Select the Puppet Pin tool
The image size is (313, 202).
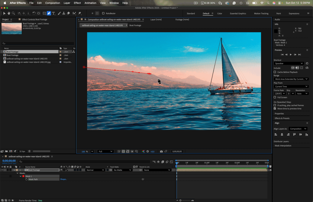[80, 13]
